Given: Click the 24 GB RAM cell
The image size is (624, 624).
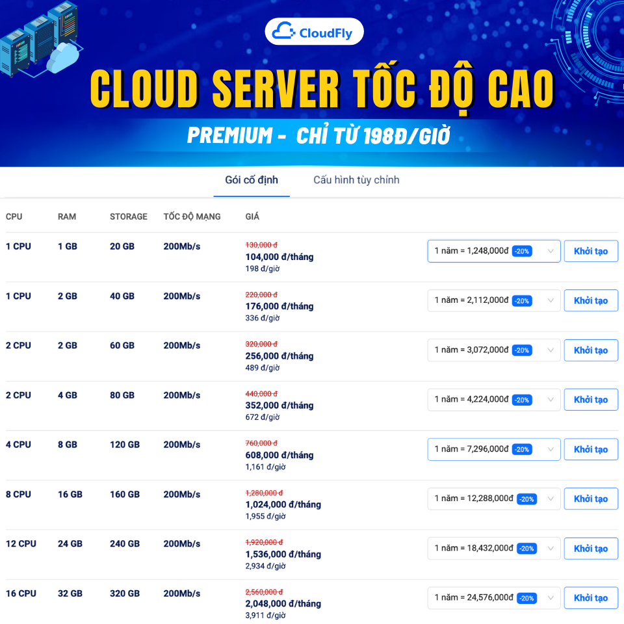Looking at the screenshot, I should click(x=70, y=543).
